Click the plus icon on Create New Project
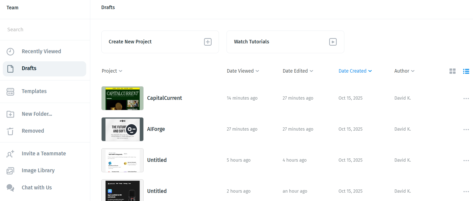Image resolution: width=473 pixels, height=201 pixels. point(208,42)
